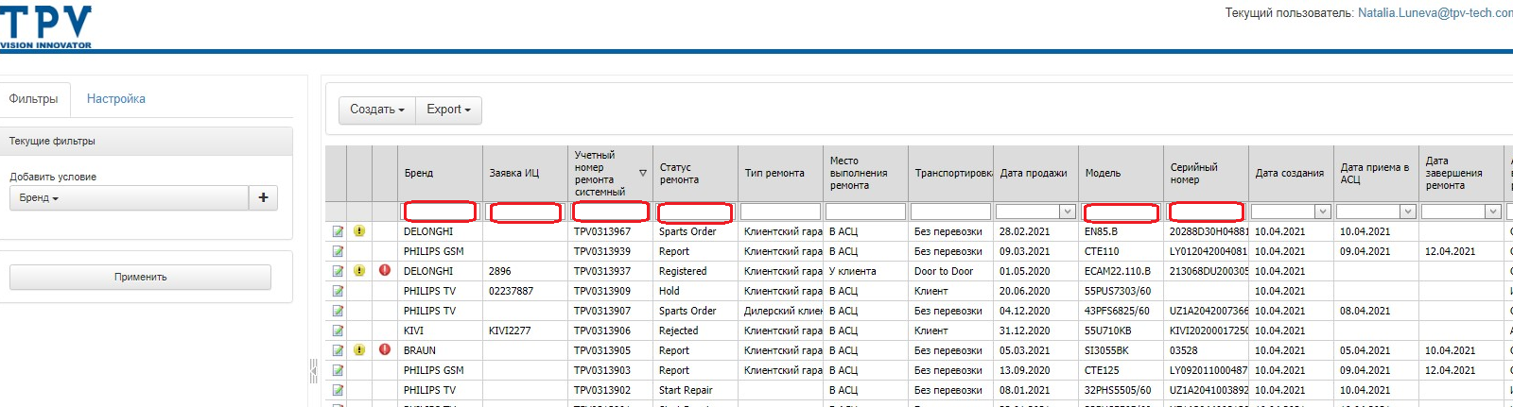Select cell Дилерский in TPV0313907 row

(x=780, y=311)
